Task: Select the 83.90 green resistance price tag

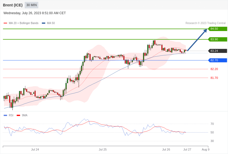Action: tap(218, 39)
